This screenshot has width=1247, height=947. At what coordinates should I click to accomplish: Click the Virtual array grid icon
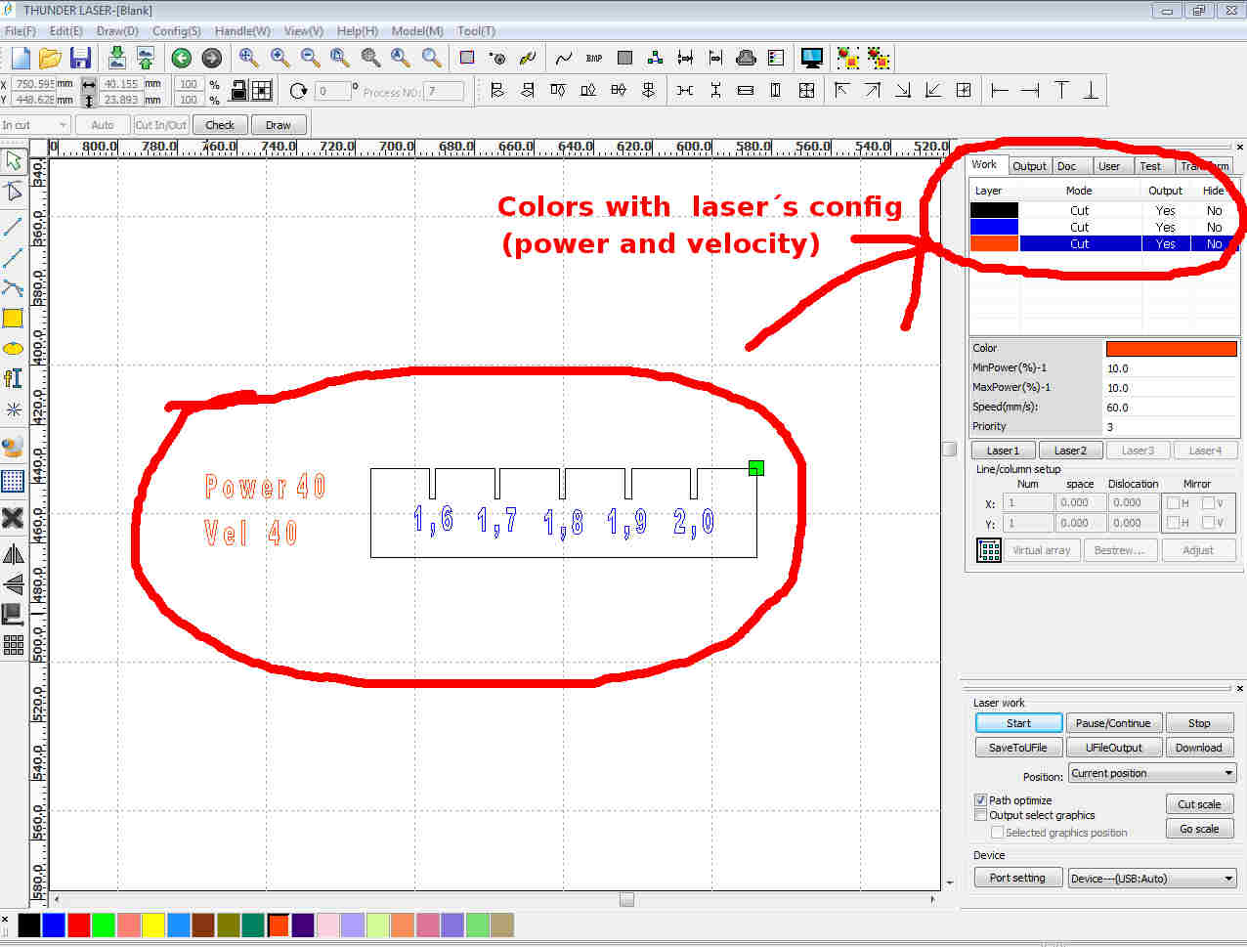tap(989, 550)
